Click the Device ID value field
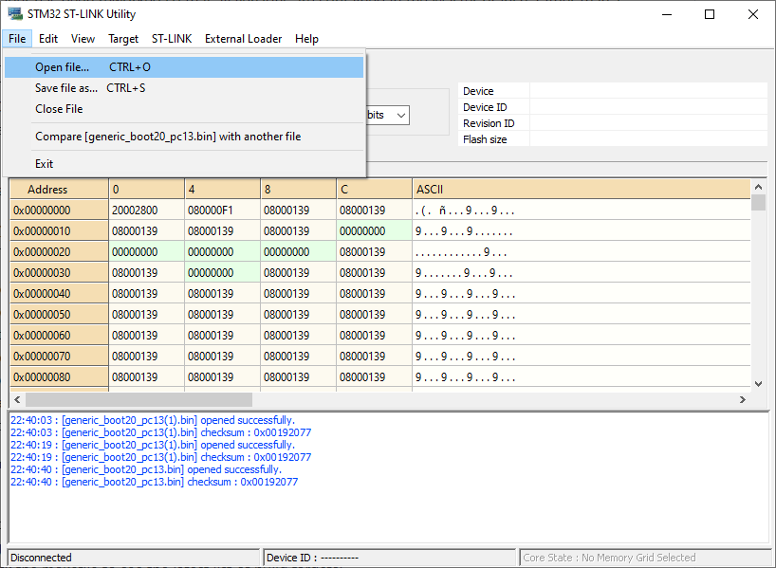Screen dimensions: 776x568 [648, 107]
